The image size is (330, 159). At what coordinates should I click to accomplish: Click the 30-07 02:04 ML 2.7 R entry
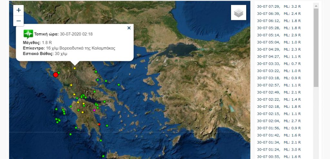pyautogui.click(x=279, y=120)
